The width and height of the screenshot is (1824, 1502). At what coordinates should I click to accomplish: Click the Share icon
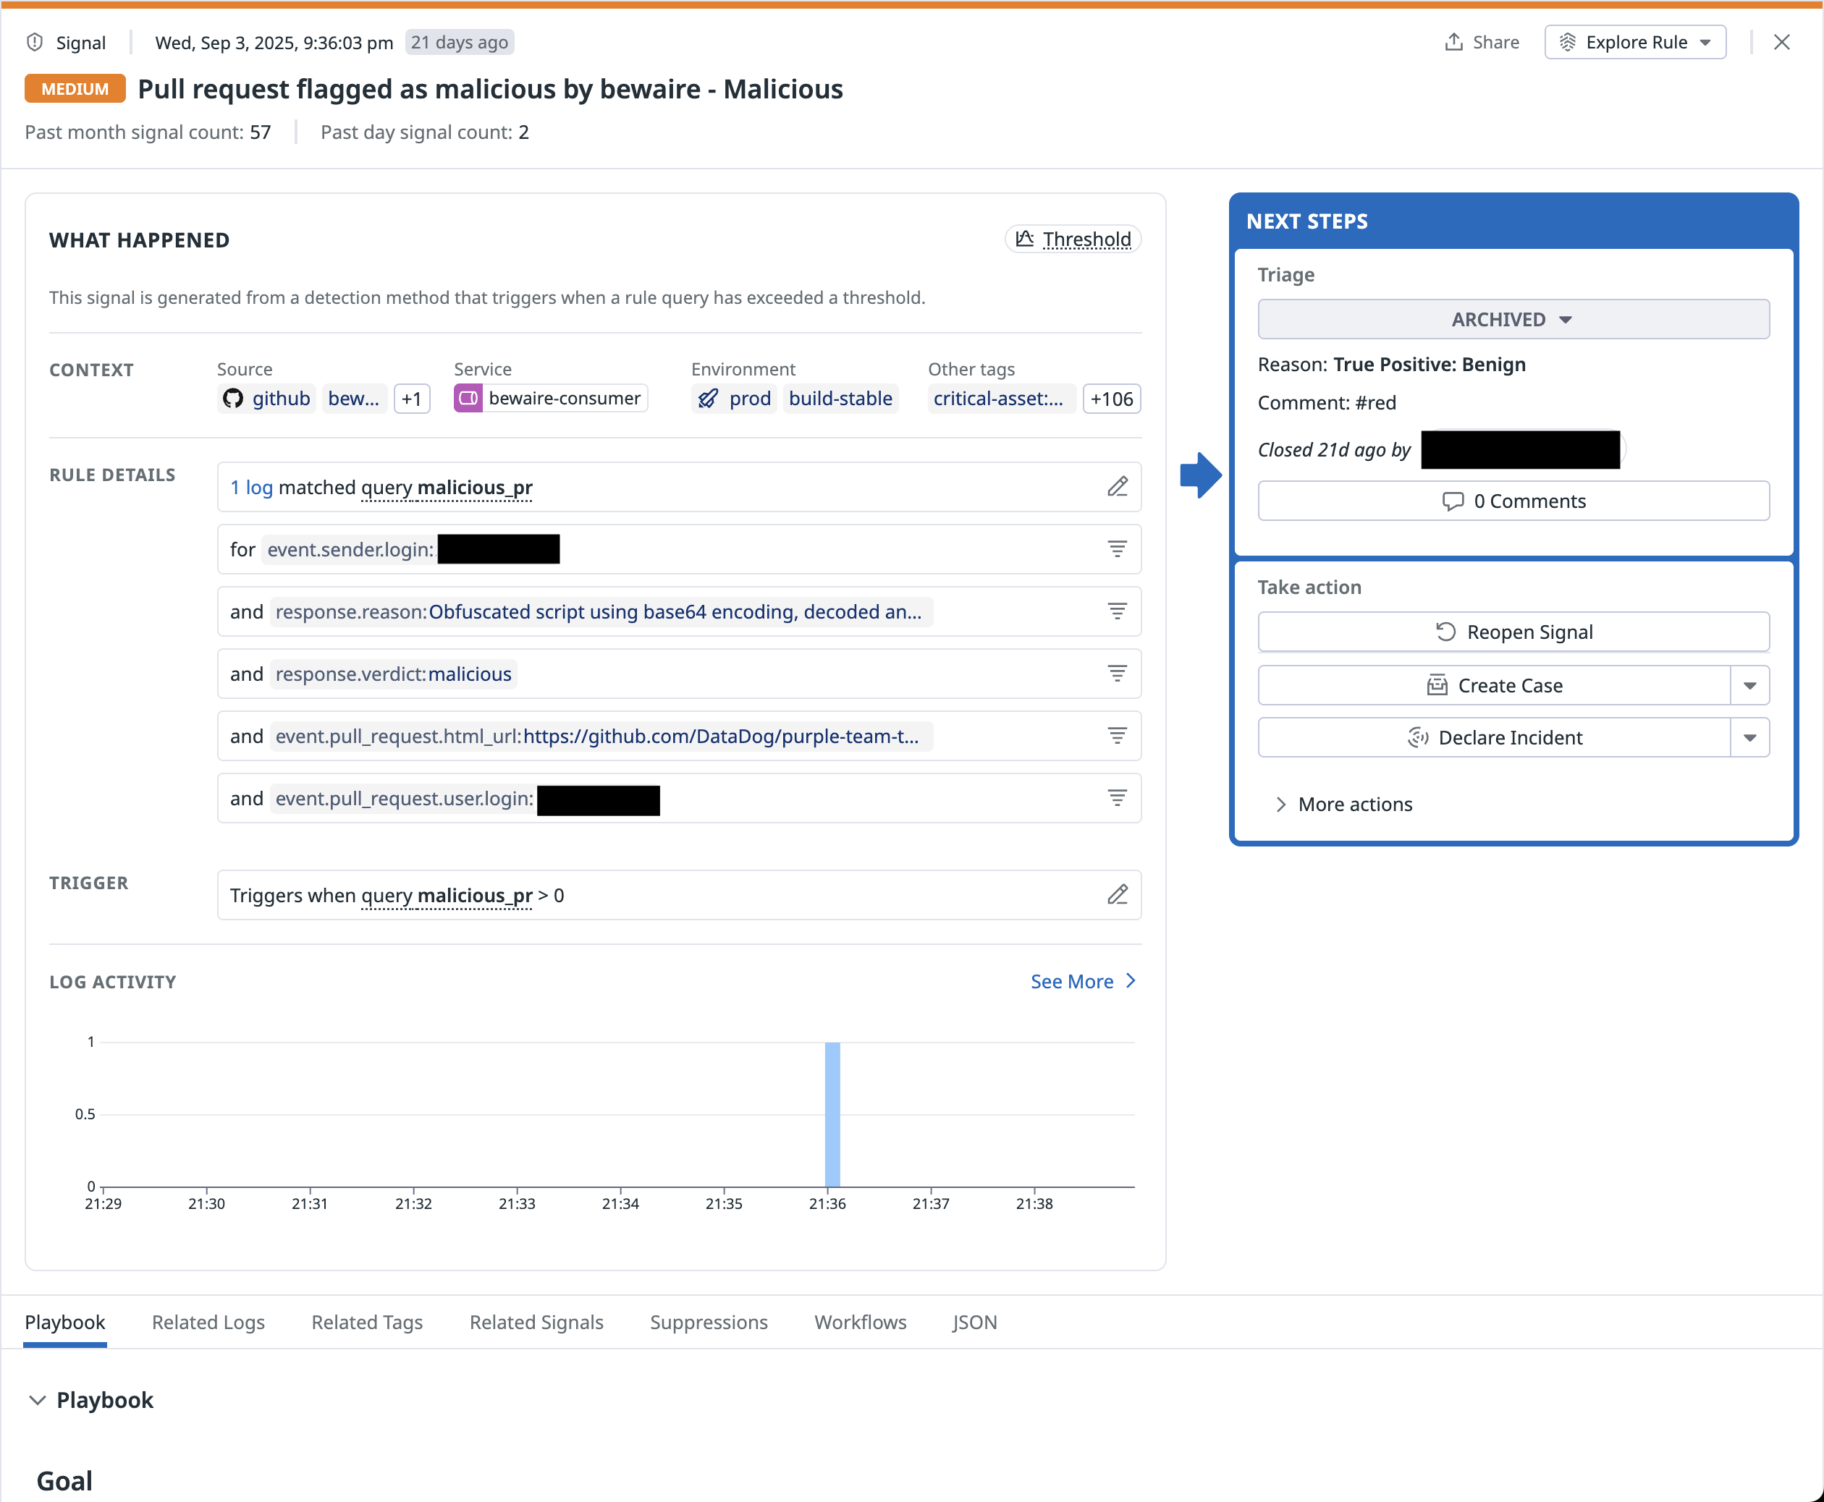1454,41
